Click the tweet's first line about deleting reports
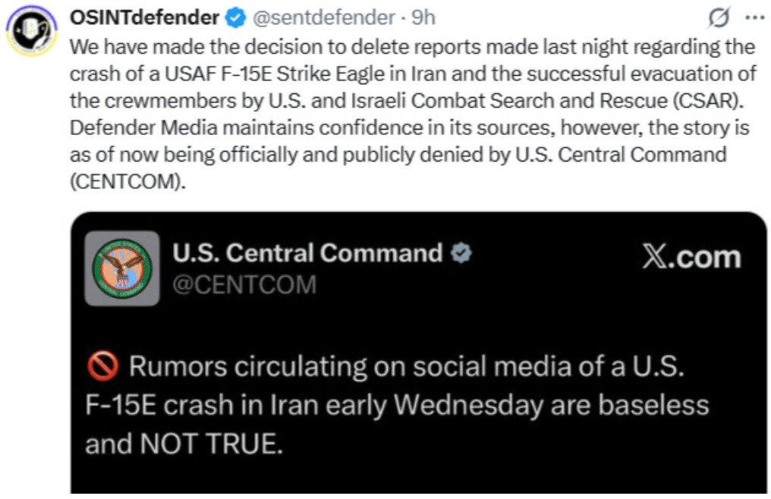 [x=412, y=47]
